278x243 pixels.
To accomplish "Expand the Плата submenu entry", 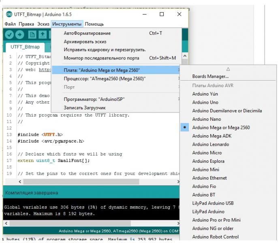I will [x=116, y=70].
